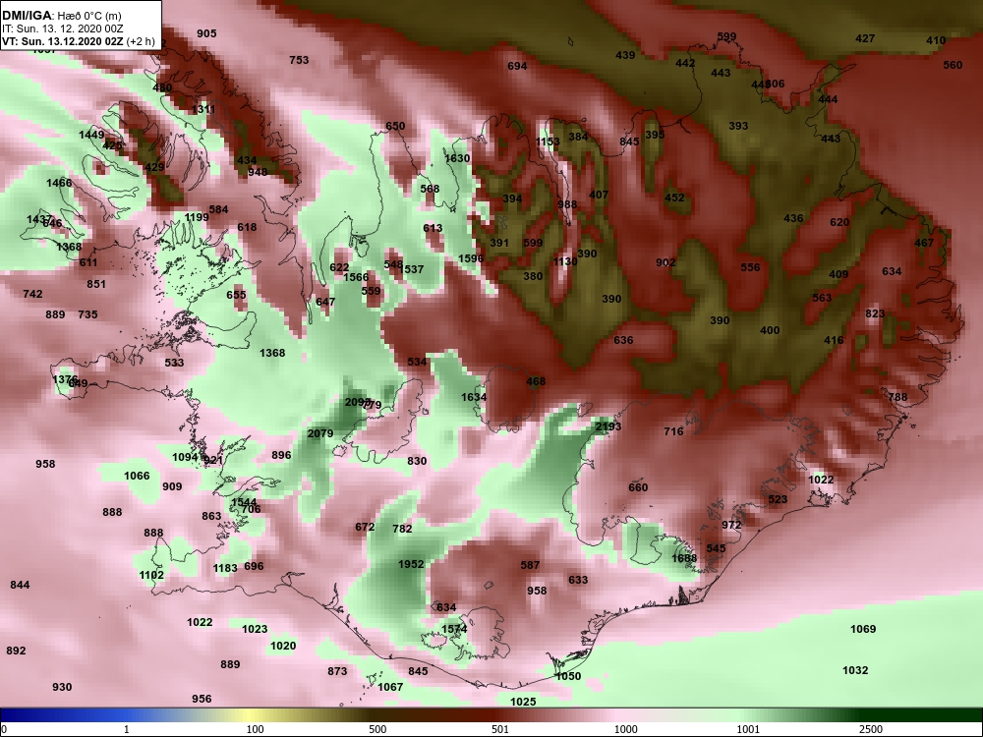Screen dimensions: 983x737
Task: Click the 2079 height value on the map
Action: click(320, 433)
